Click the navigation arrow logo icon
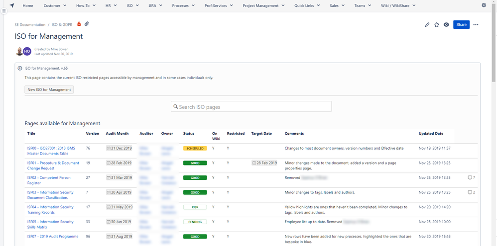 point(12,5)
